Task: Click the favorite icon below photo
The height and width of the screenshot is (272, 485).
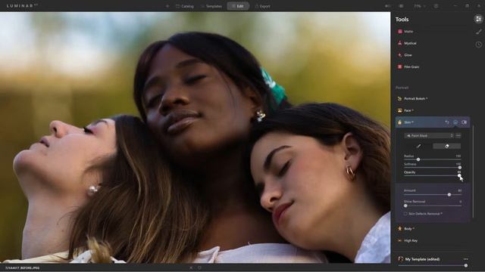Action: coord(199,268)
